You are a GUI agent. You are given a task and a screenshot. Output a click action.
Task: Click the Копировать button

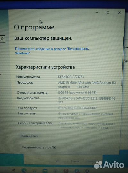pyautogui.click(x=30, y=136)
